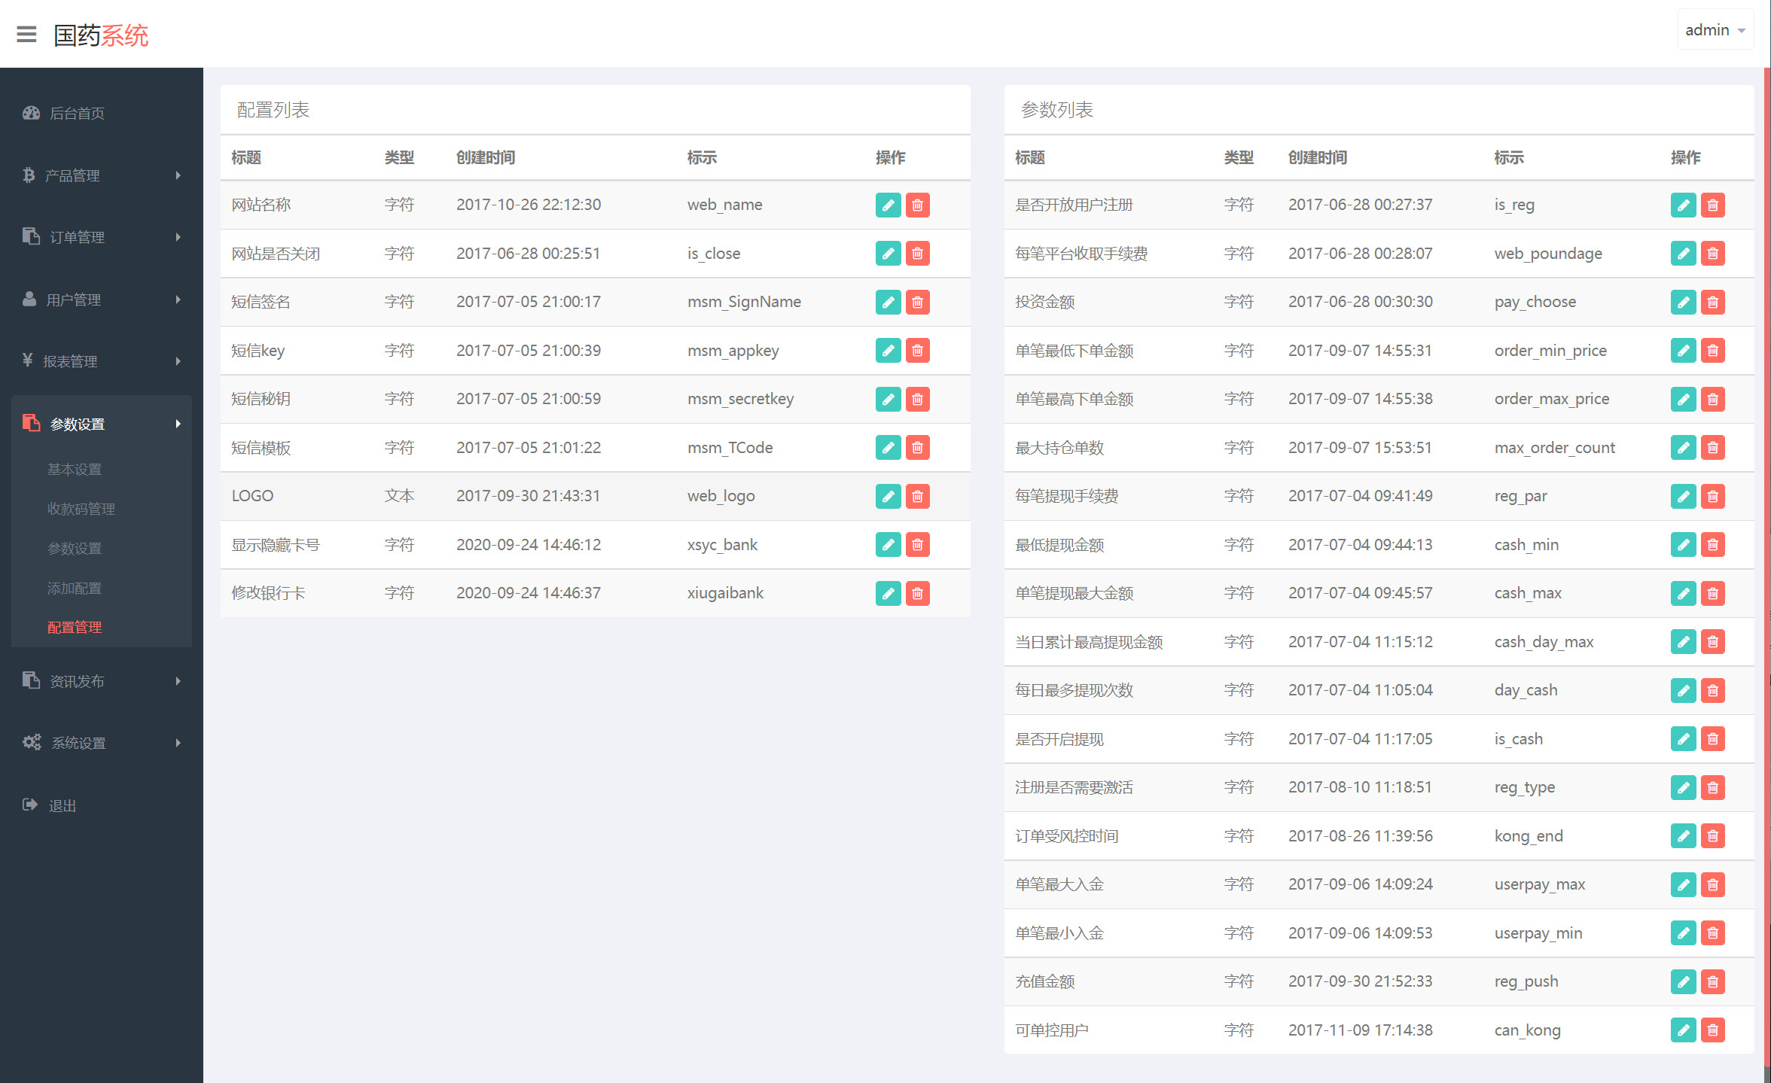
Task: Edit the reg_push parameter
Action: point(1684,981)
